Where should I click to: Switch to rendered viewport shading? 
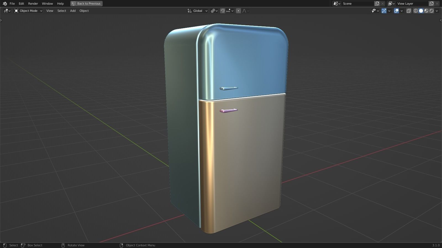tap(432, 11)
